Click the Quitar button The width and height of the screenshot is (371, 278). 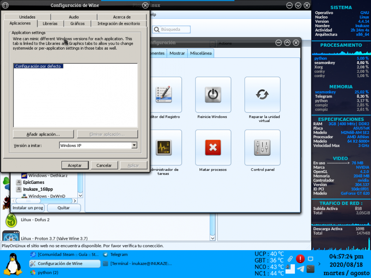pyautogui.click(x=64, y=208)
